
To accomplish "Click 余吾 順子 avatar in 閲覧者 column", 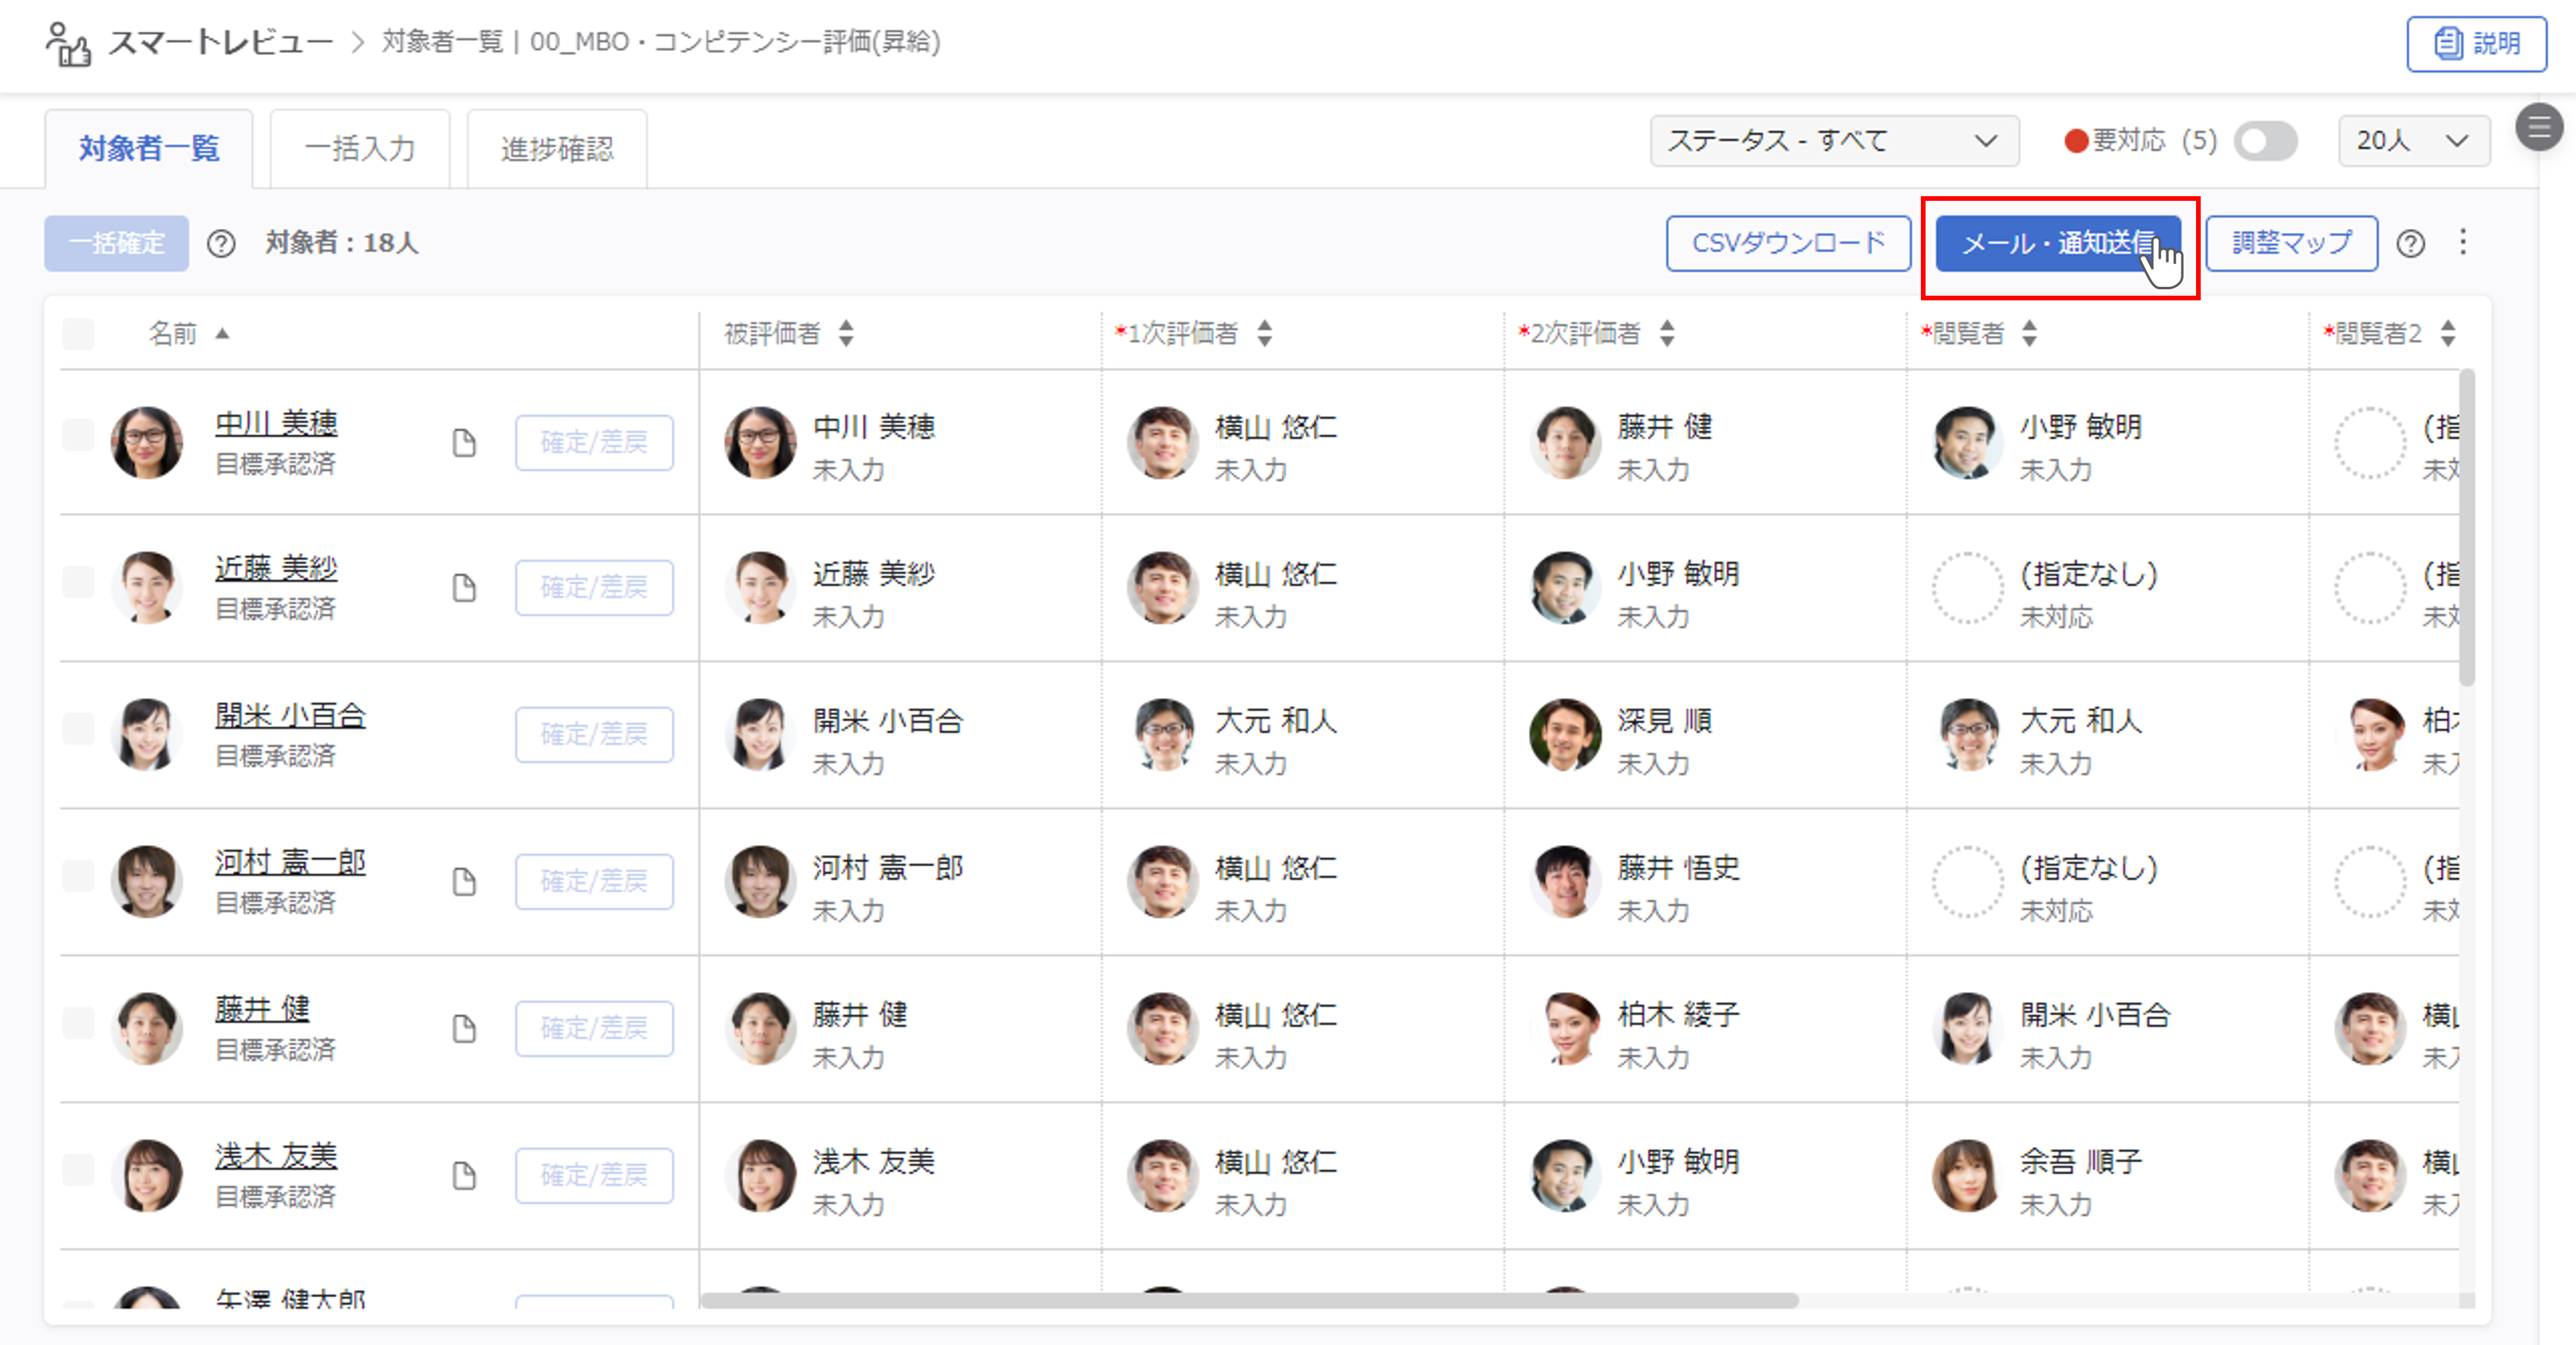I will 1968,1176.
